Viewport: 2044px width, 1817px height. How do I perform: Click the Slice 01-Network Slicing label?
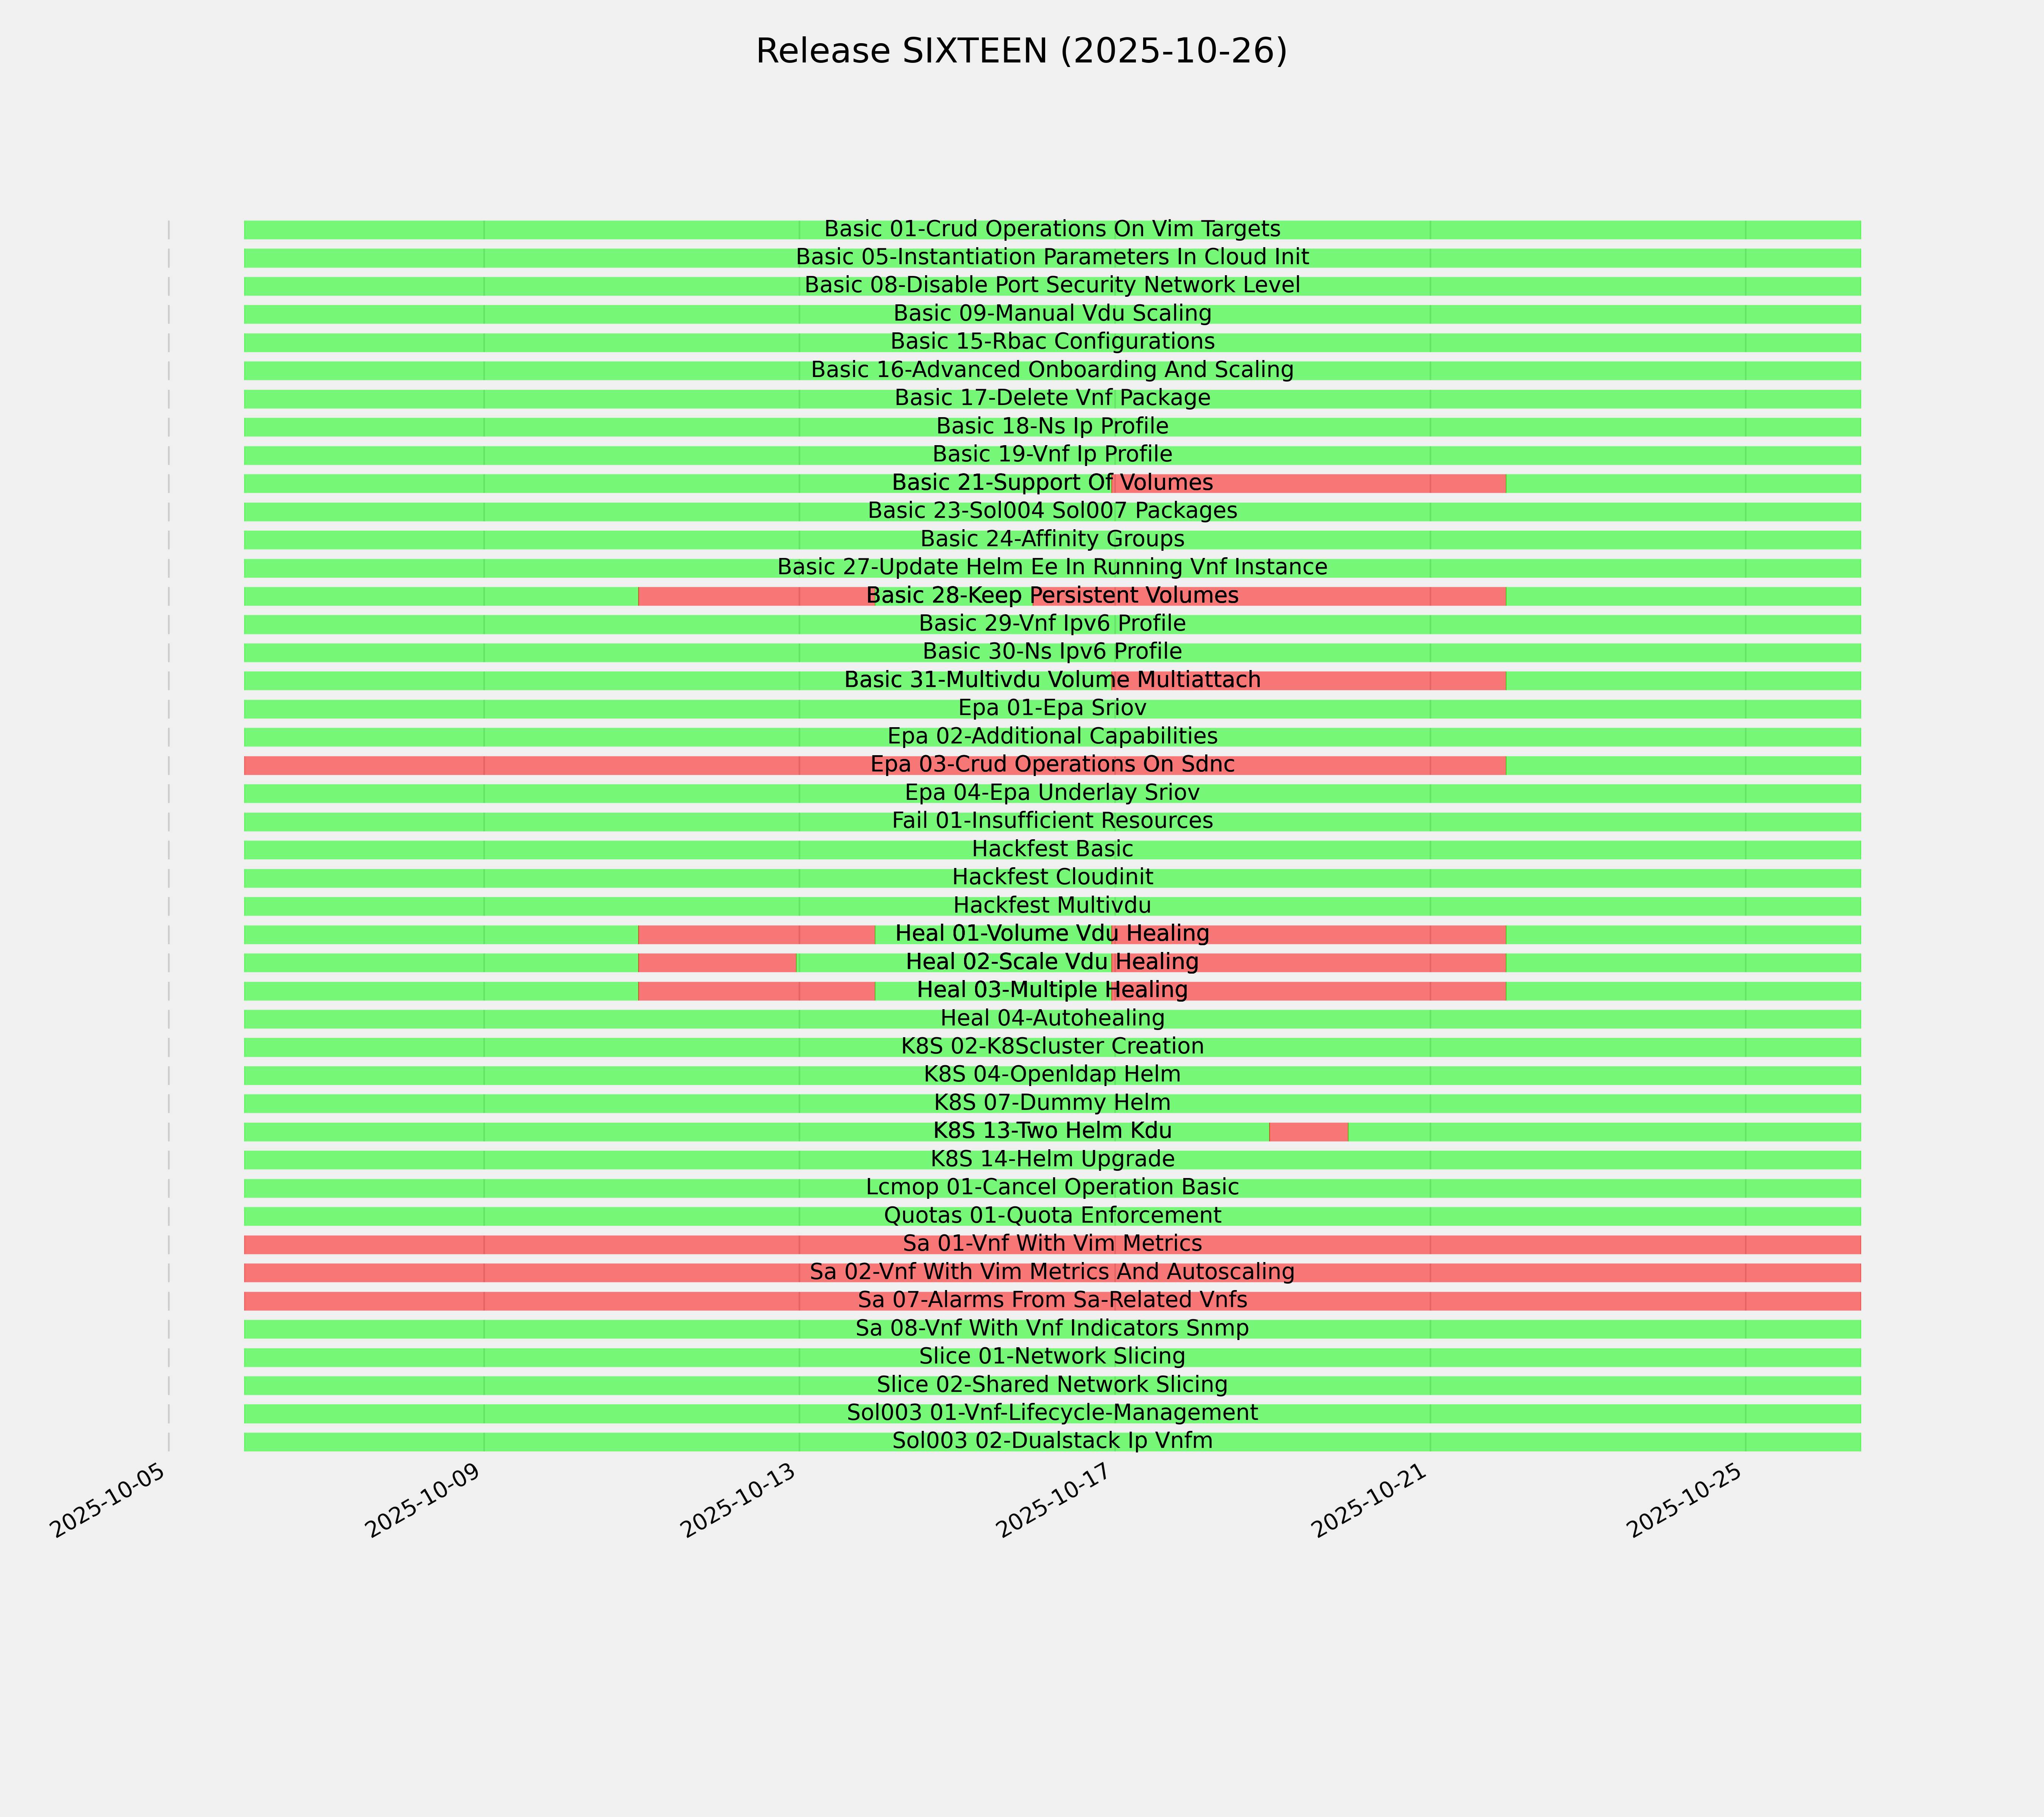[1052, 1357]
